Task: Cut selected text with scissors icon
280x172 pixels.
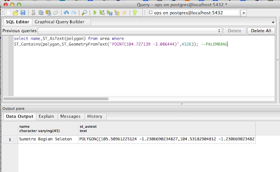Action: point(34,13)
